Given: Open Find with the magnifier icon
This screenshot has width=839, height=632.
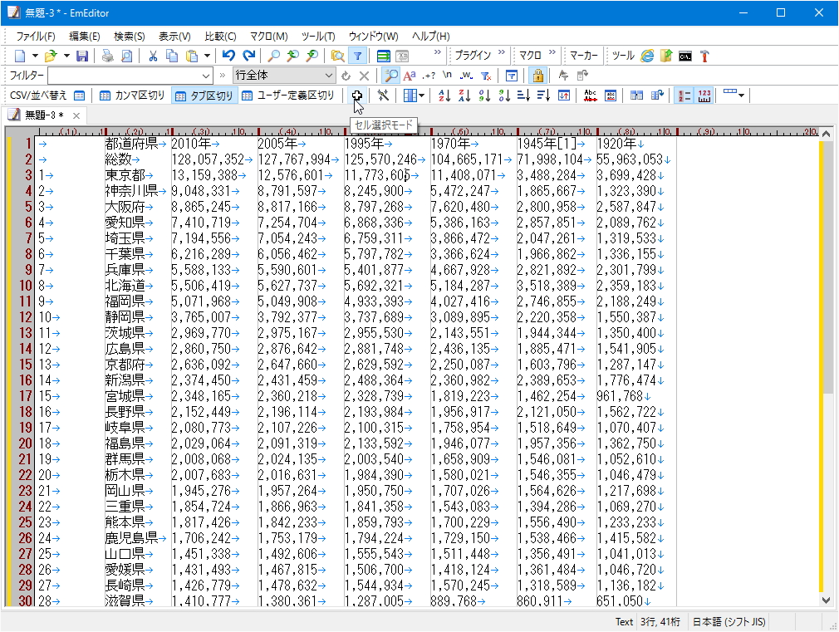Looking at the screenshot, I should (274, 56).
